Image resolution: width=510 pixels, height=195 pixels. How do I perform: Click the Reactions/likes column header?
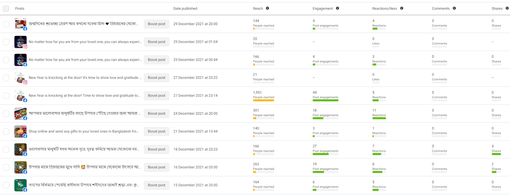[x=384, y=9]
